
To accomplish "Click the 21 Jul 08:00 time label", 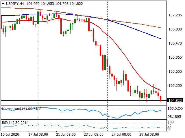I will (66, 135).
